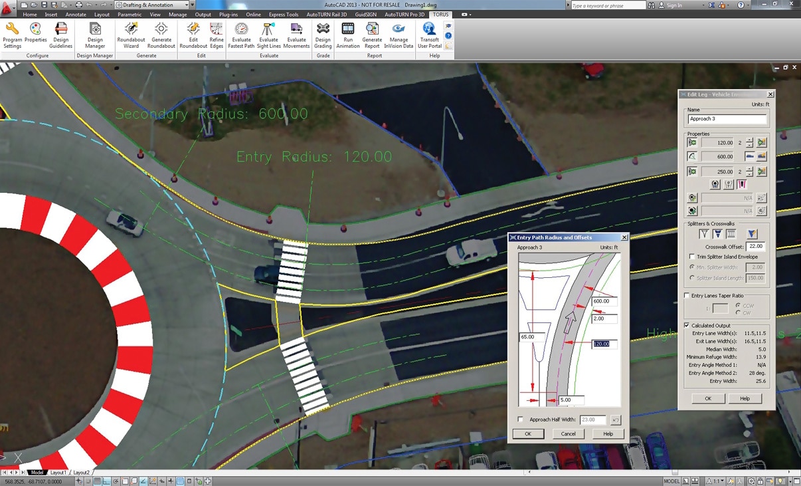Expand the Design Manager panel dropdown
The image size is (801, 486).
click(95, 56)
